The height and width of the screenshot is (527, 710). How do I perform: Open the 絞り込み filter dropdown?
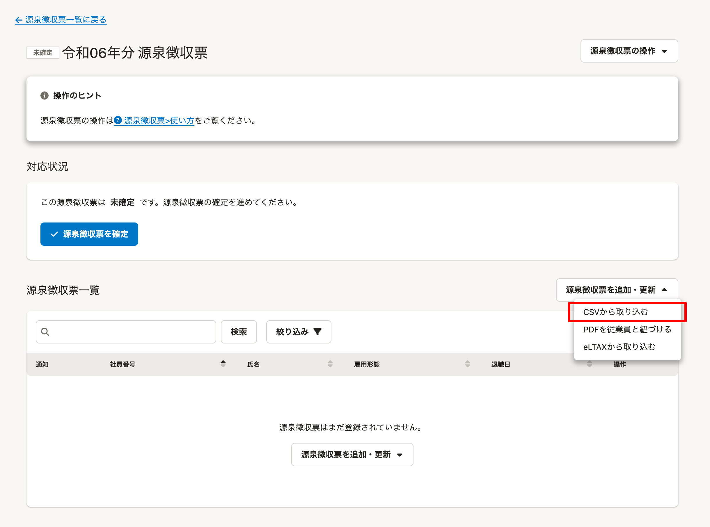click(x=299, y=332)
